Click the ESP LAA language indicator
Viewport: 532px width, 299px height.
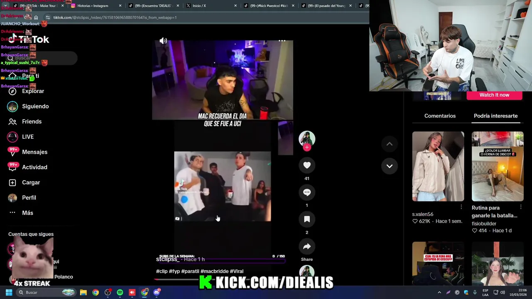pos(485,292)
